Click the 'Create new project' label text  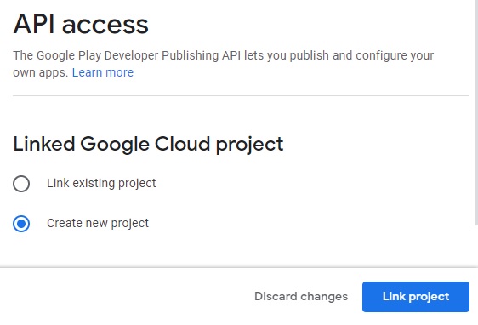pos(98,223)
